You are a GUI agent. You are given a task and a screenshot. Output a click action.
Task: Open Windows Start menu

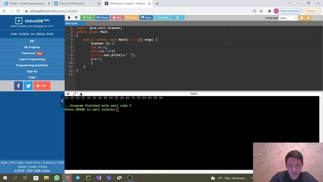click(x=5, y=177)
